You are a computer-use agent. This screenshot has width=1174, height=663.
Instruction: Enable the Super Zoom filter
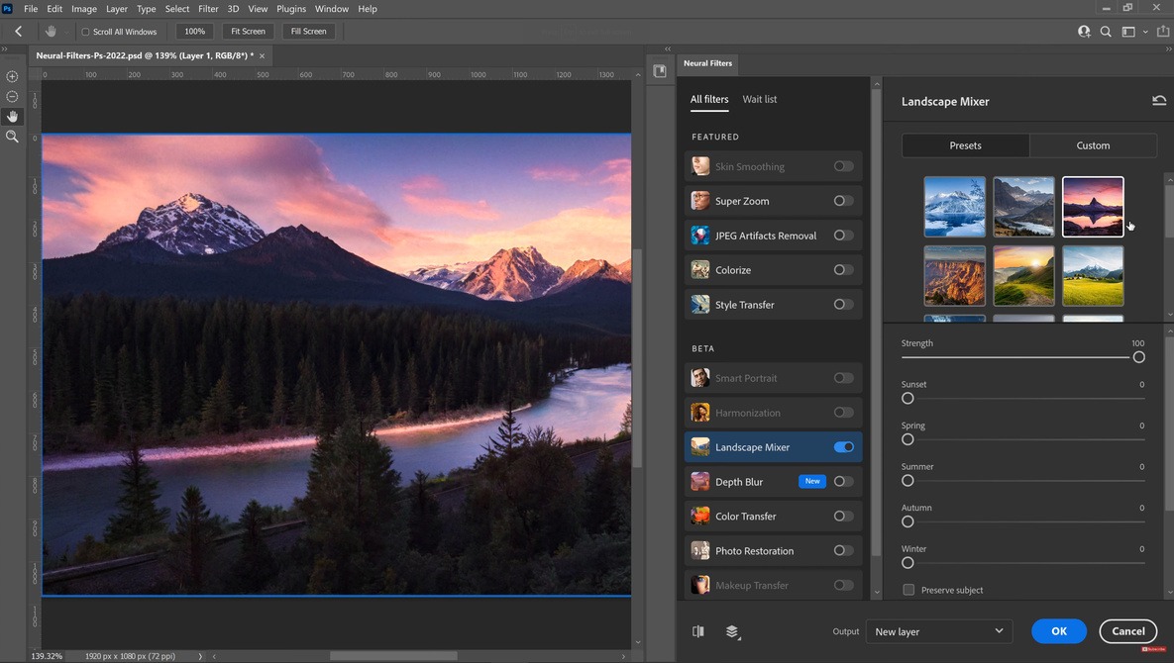pos(843,201)
